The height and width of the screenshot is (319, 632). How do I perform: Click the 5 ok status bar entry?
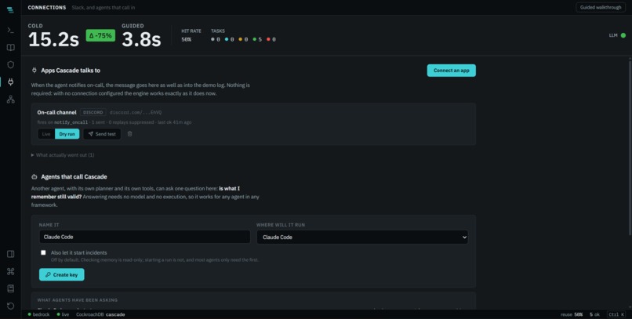(x=595, y=314)
